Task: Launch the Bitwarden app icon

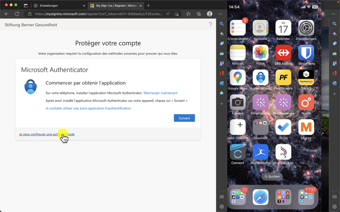Action: coord(306,53)
